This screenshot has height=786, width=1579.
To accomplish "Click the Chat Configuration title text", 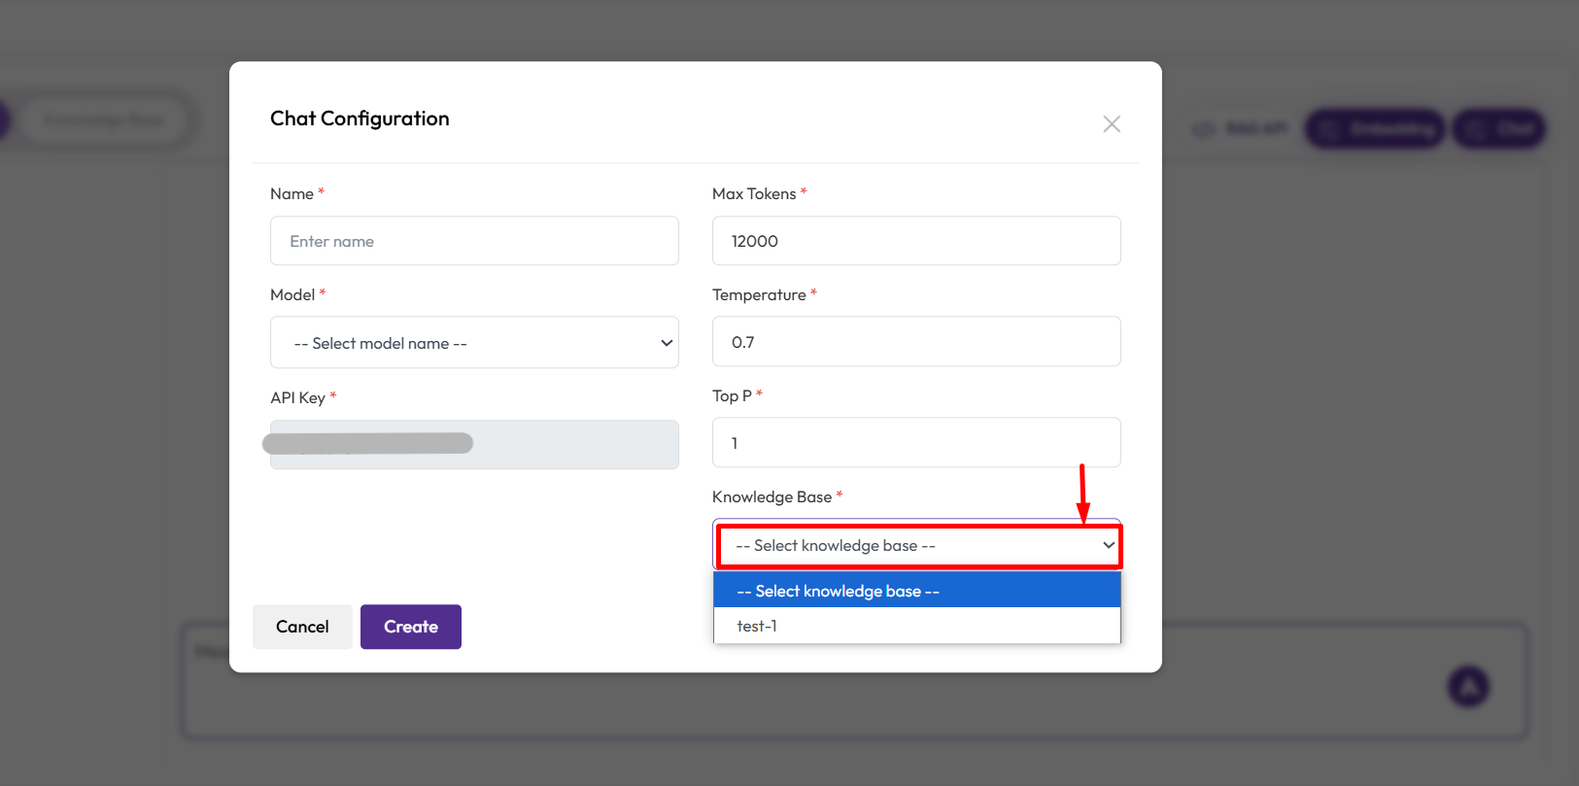I will pyautogui.click(x=360, y=119).
